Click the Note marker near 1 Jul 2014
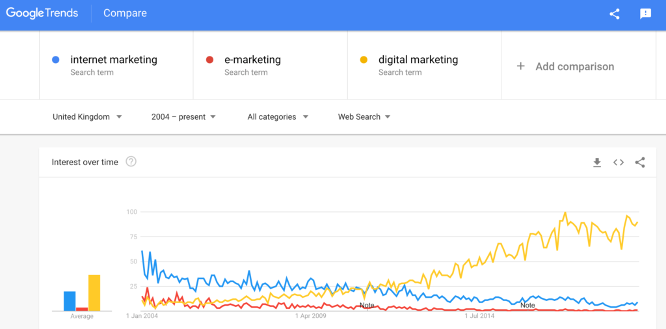 pyautogui.click(x=527, y=305)
